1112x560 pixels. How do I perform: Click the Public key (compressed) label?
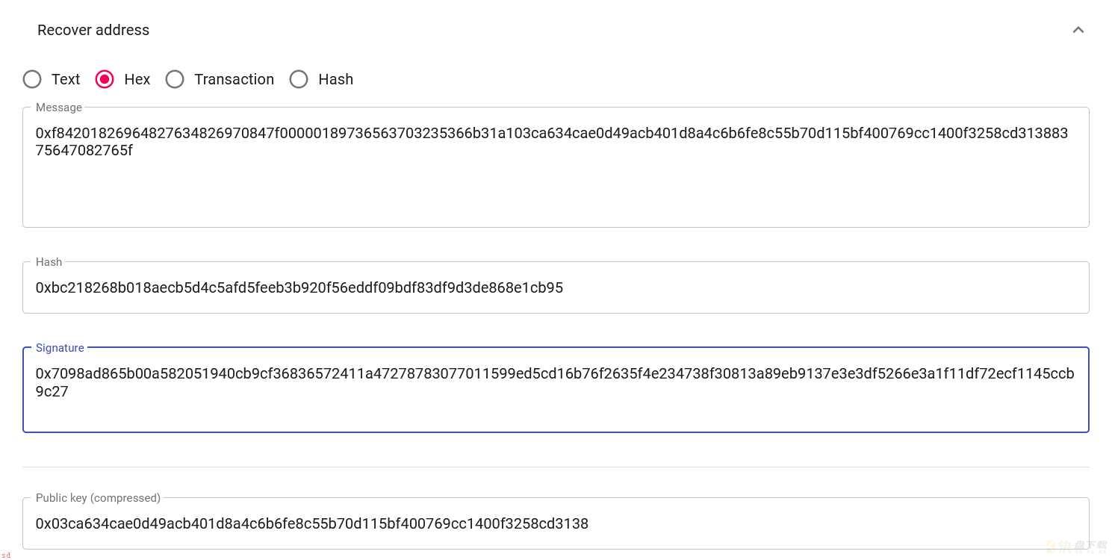tap(98, 498)
